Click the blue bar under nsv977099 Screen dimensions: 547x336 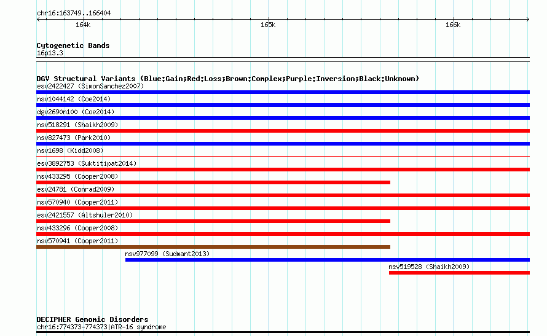click(x=328, y=260)
